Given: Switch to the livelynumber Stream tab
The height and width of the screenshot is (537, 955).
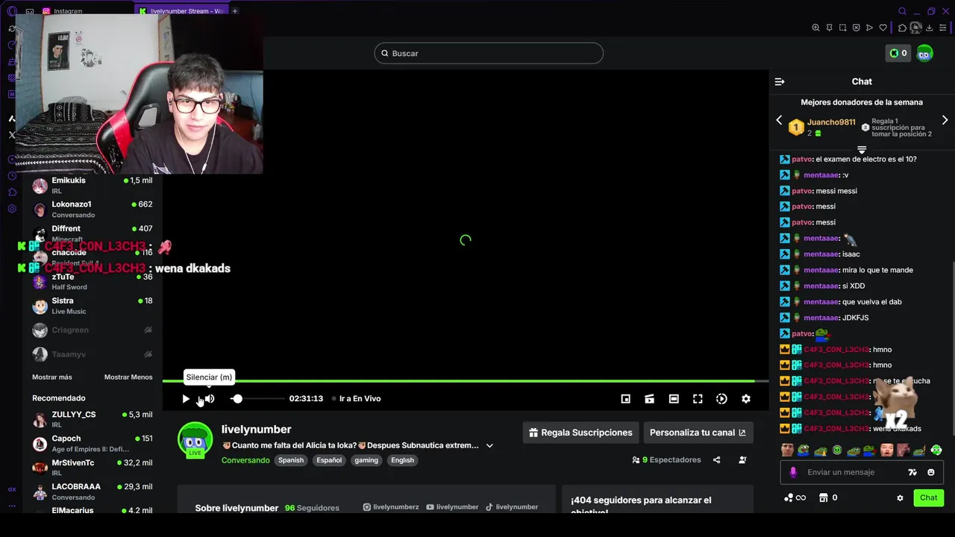Looking at the screenshot, I should tap(181, 11).
